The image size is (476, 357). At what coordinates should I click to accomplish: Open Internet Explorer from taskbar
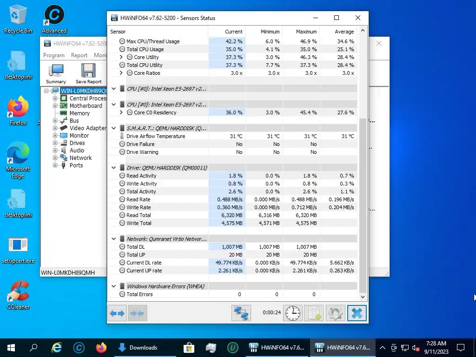pos(56,348)
